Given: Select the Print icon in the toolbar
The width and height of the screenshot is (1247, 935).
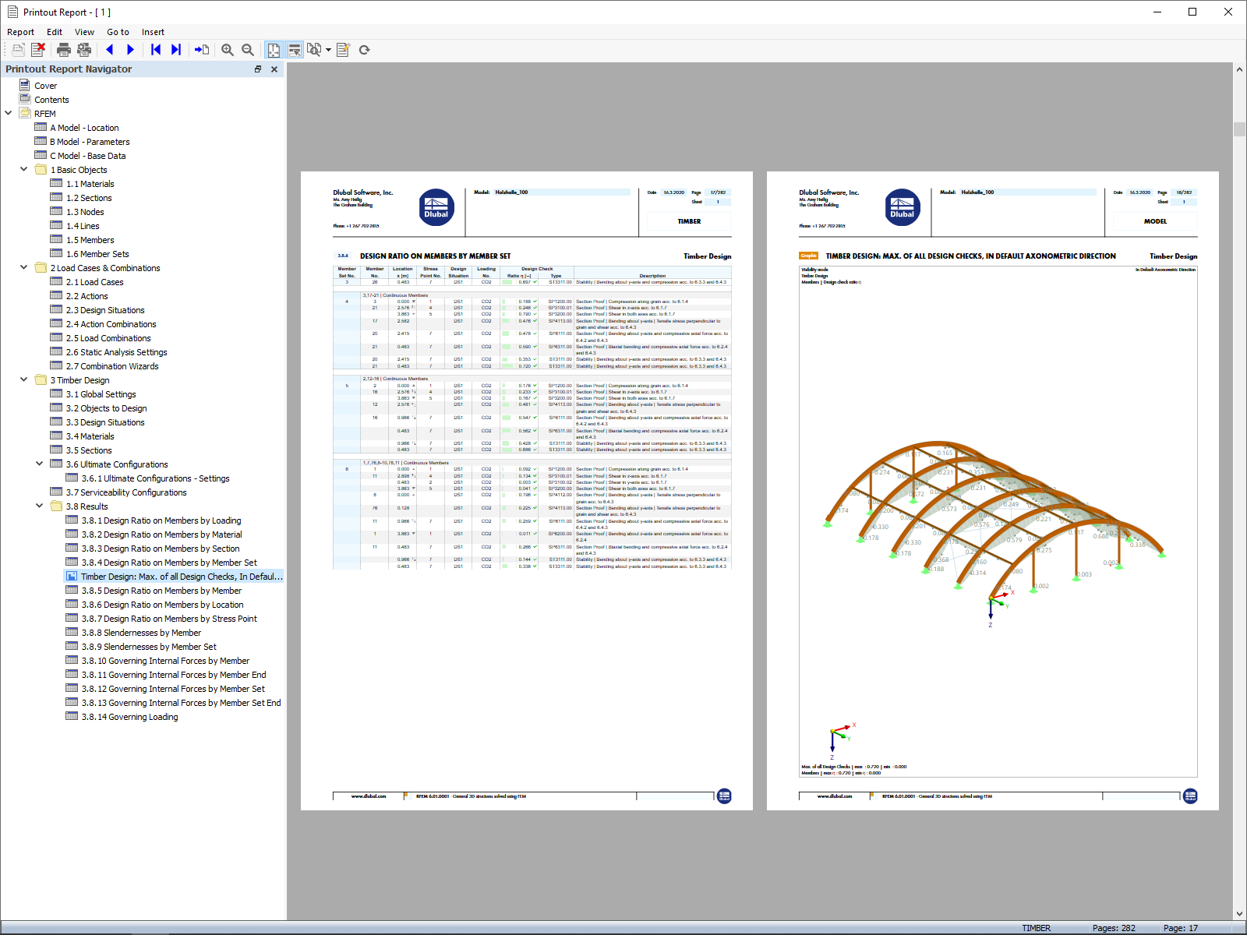Looking at the screenshot, I should click(62, 49).
